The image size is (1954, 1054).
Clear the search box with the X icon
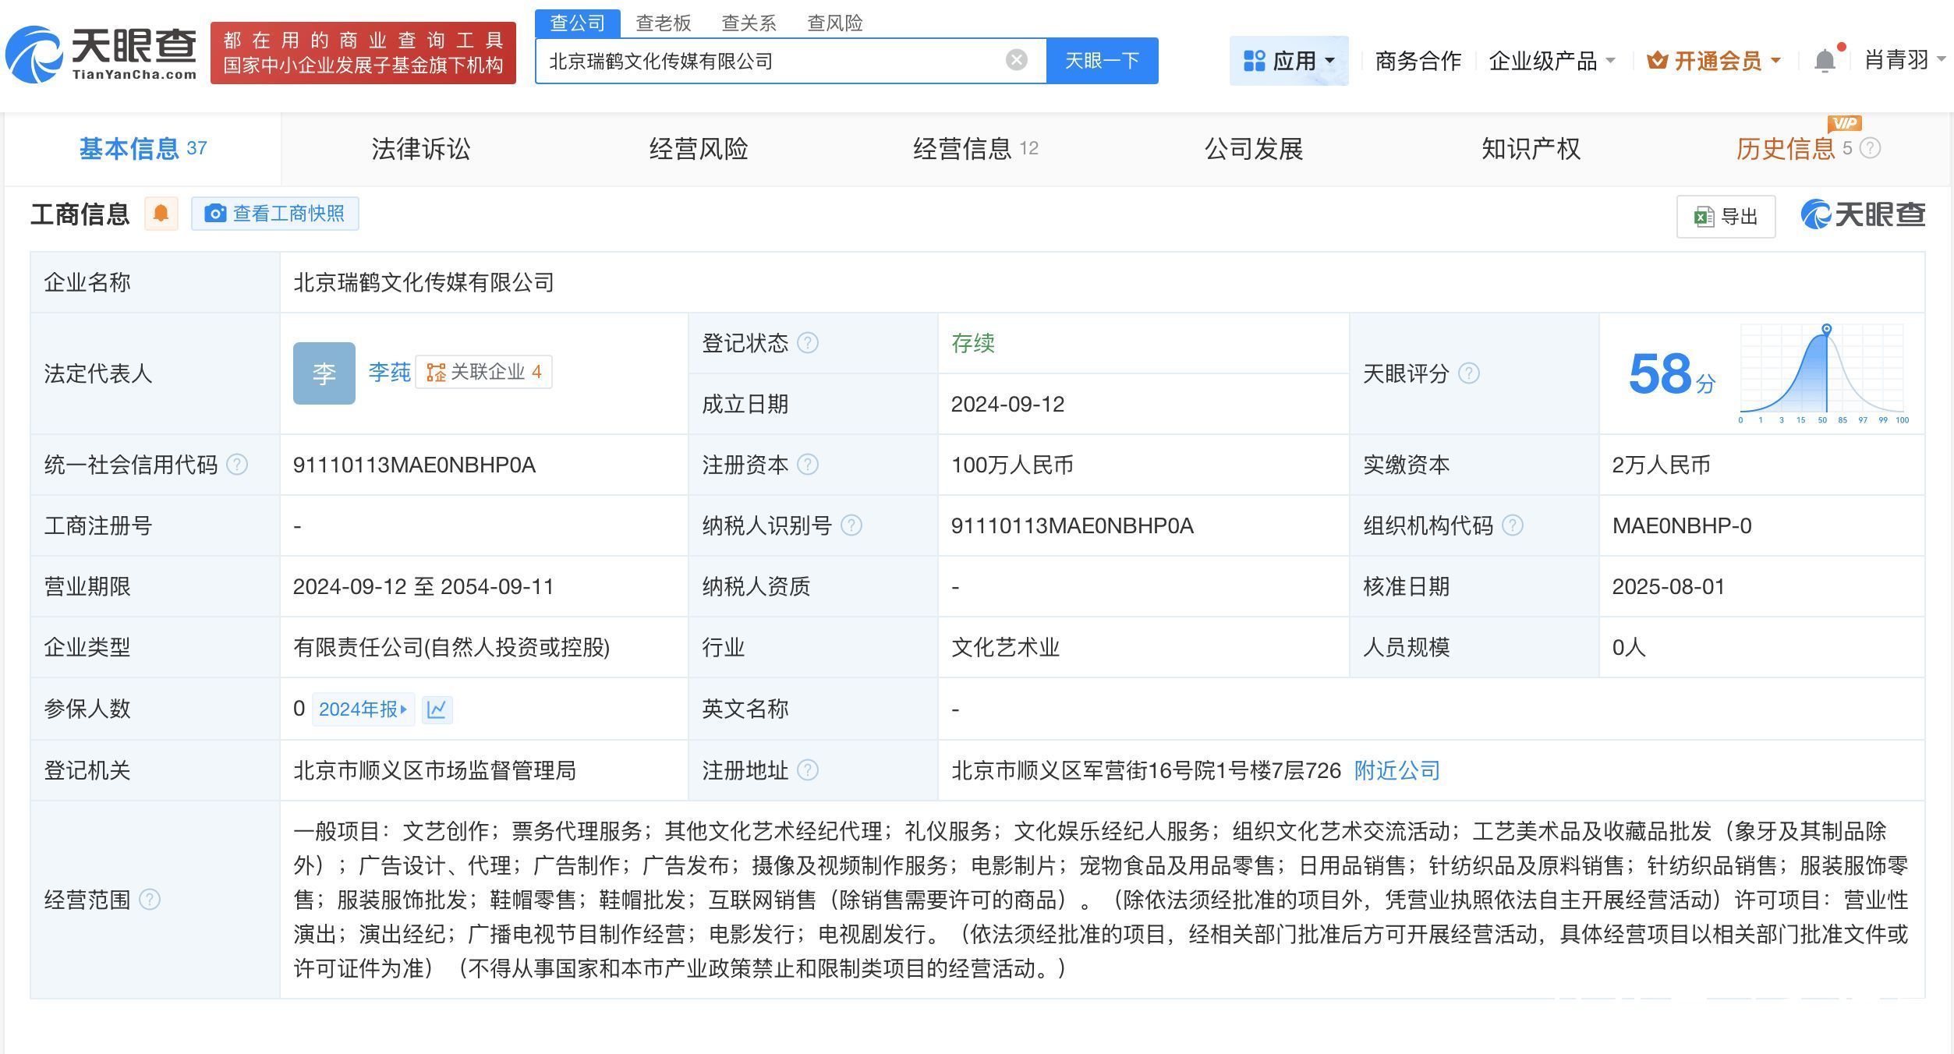(1016, 60)
